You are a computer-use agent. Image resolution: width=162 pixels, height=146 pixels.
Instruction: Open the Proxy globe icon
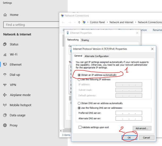[5, 125]
